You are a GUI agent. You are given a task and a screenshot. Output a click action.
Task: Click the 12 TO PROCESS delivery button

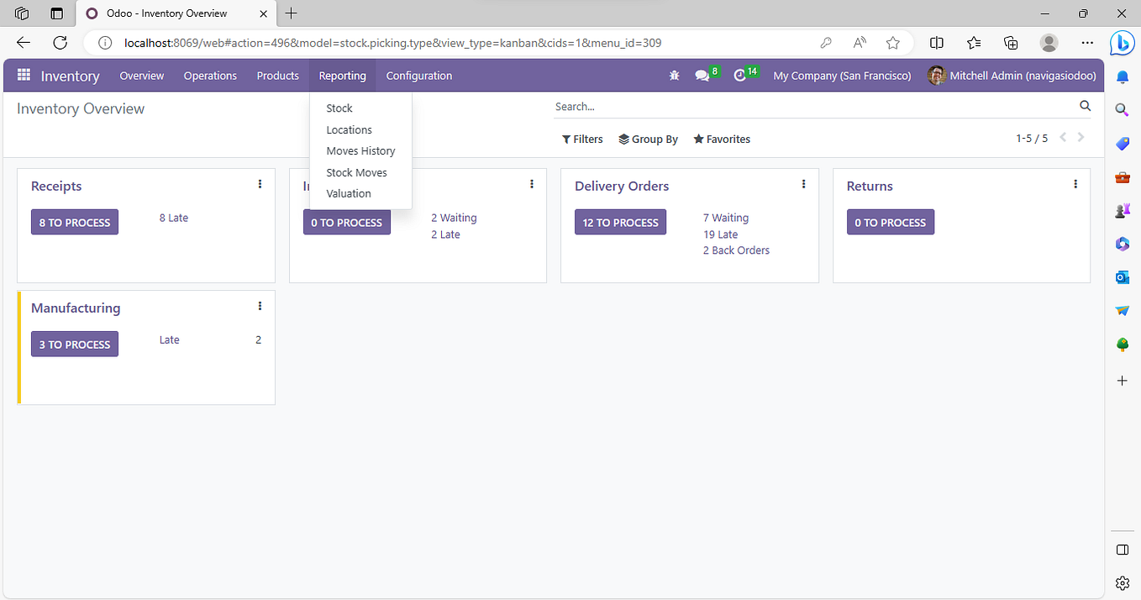[620, 222]
